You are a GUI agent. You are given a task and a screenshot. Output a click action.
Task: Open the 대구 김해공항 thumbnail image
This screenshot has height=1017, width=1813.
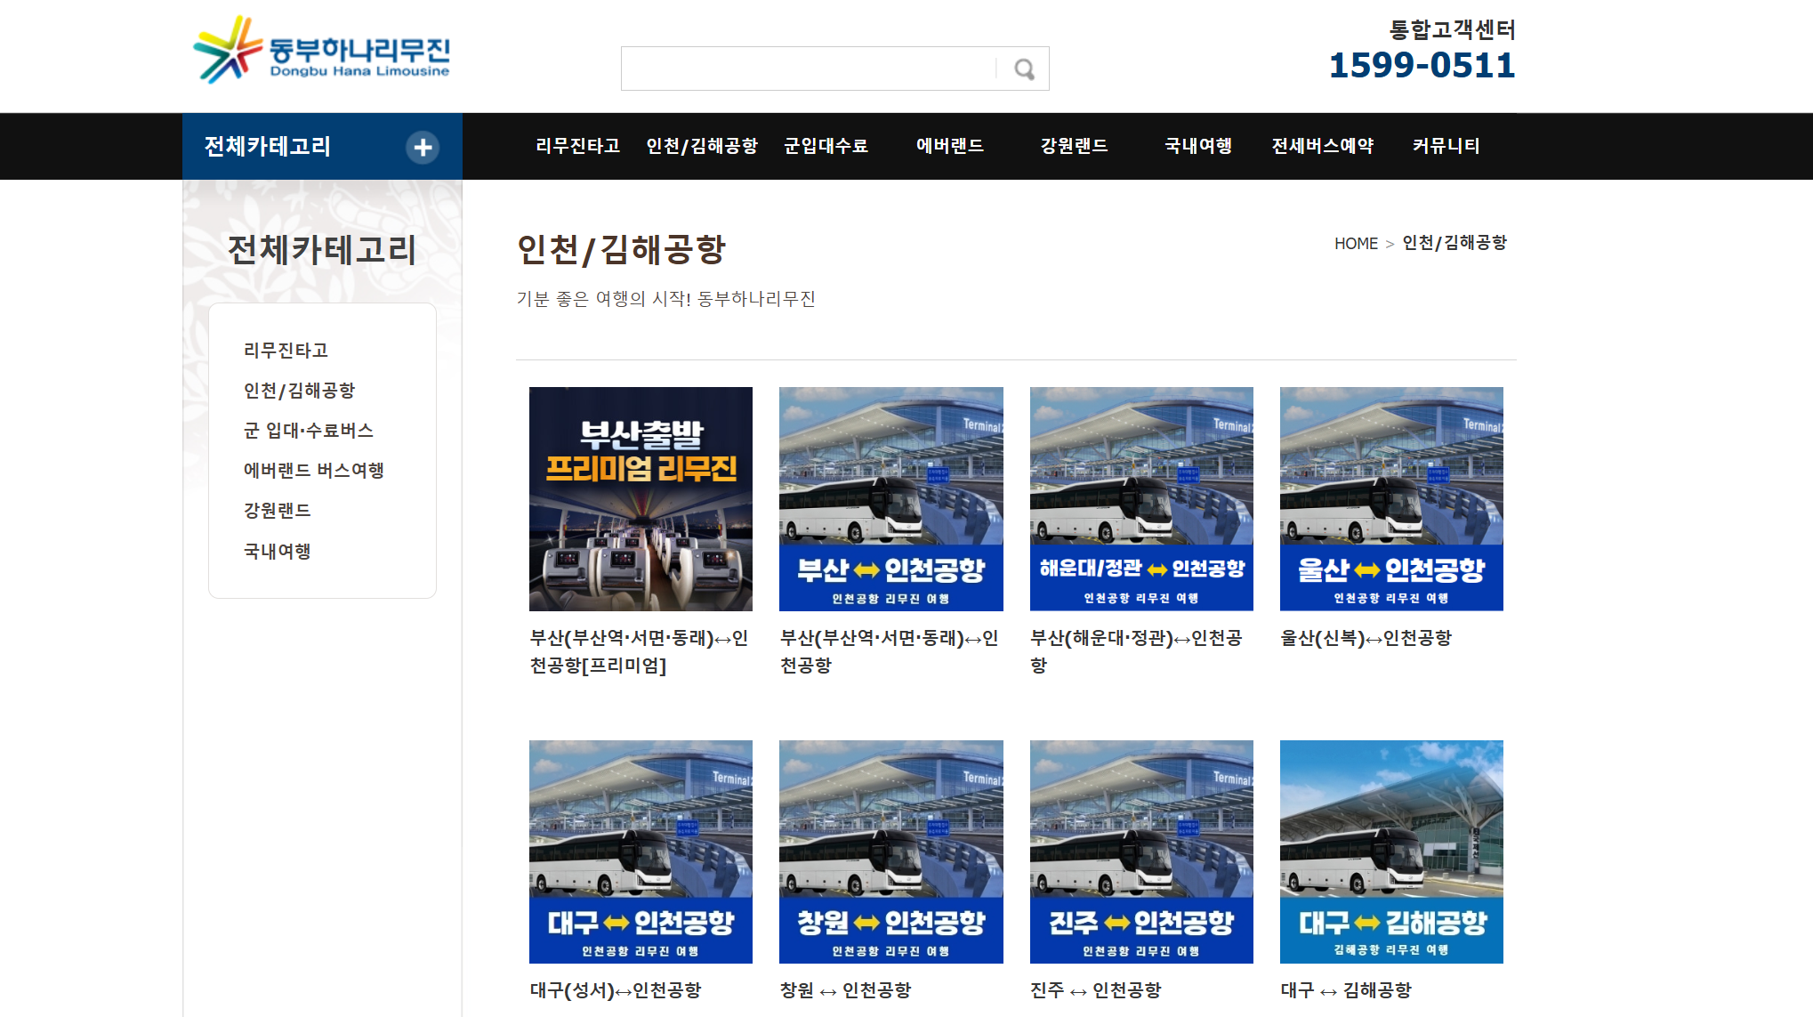pyautogui.click(x=1391, y=852)
